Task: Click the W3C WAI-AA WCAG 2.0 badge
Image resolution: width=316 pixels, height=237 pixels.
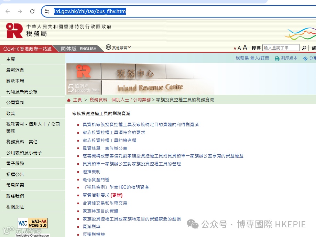Action: click(33, 223)
